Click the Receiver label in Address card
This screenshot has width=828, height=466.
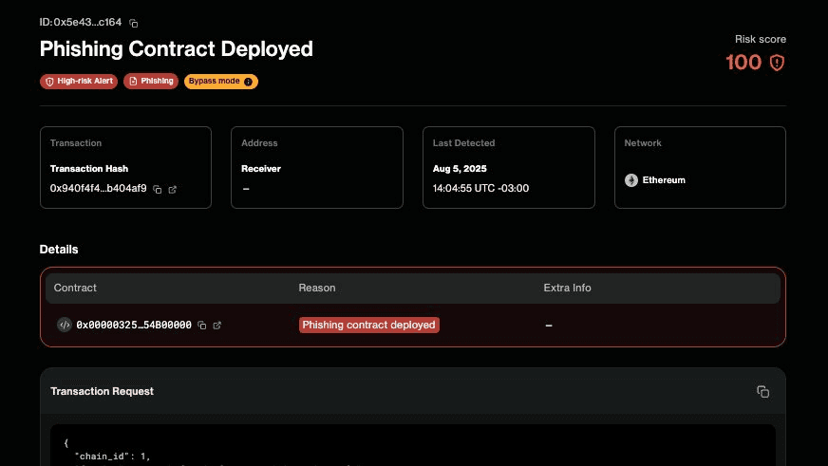click(261, 169)
